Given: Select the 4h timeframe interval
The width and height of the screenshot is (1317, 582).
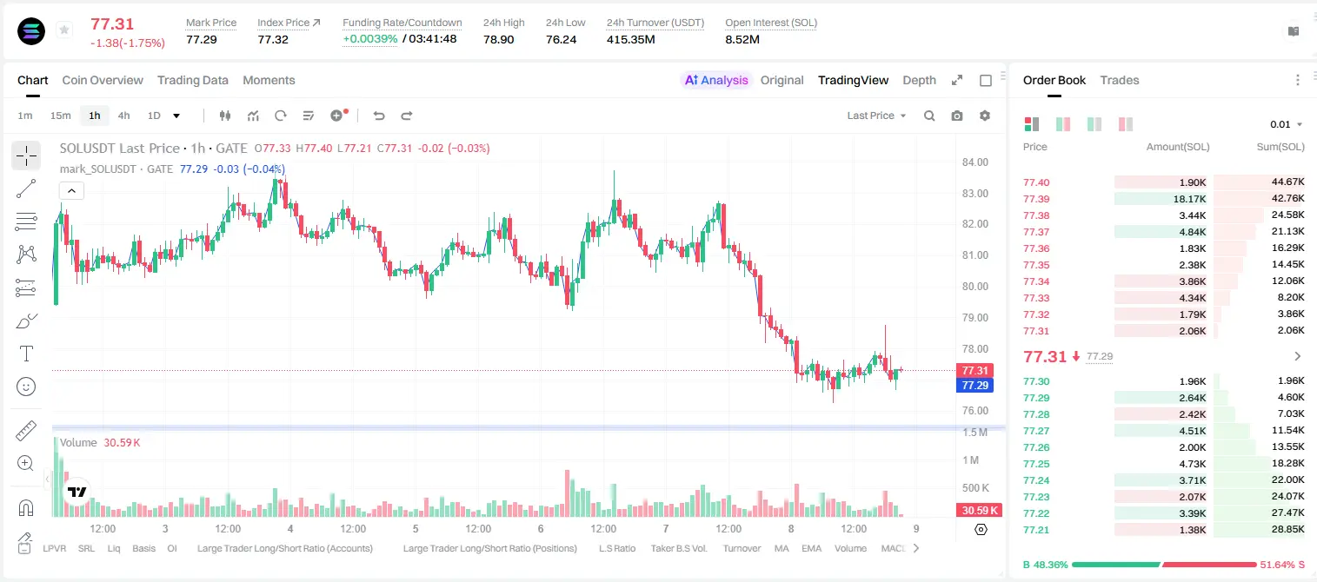Looking at the screenshot, I should point(123,116).
